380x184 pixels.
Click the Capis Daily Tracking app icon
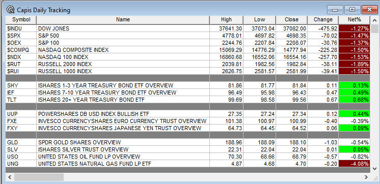pos(10,10)
